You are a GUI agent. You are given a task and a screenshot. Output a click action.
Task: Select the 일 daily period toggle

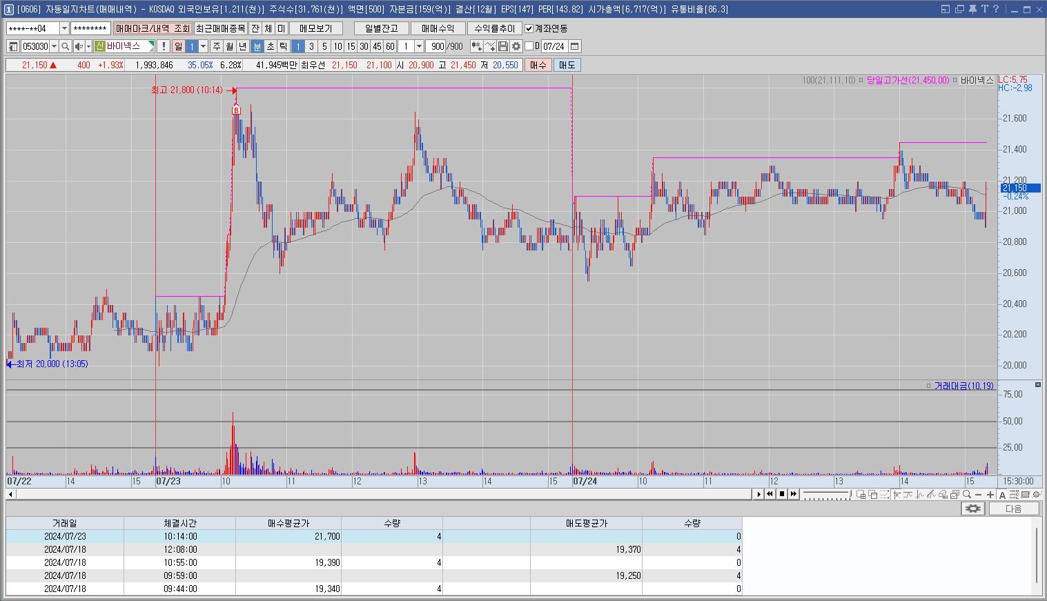179,46
